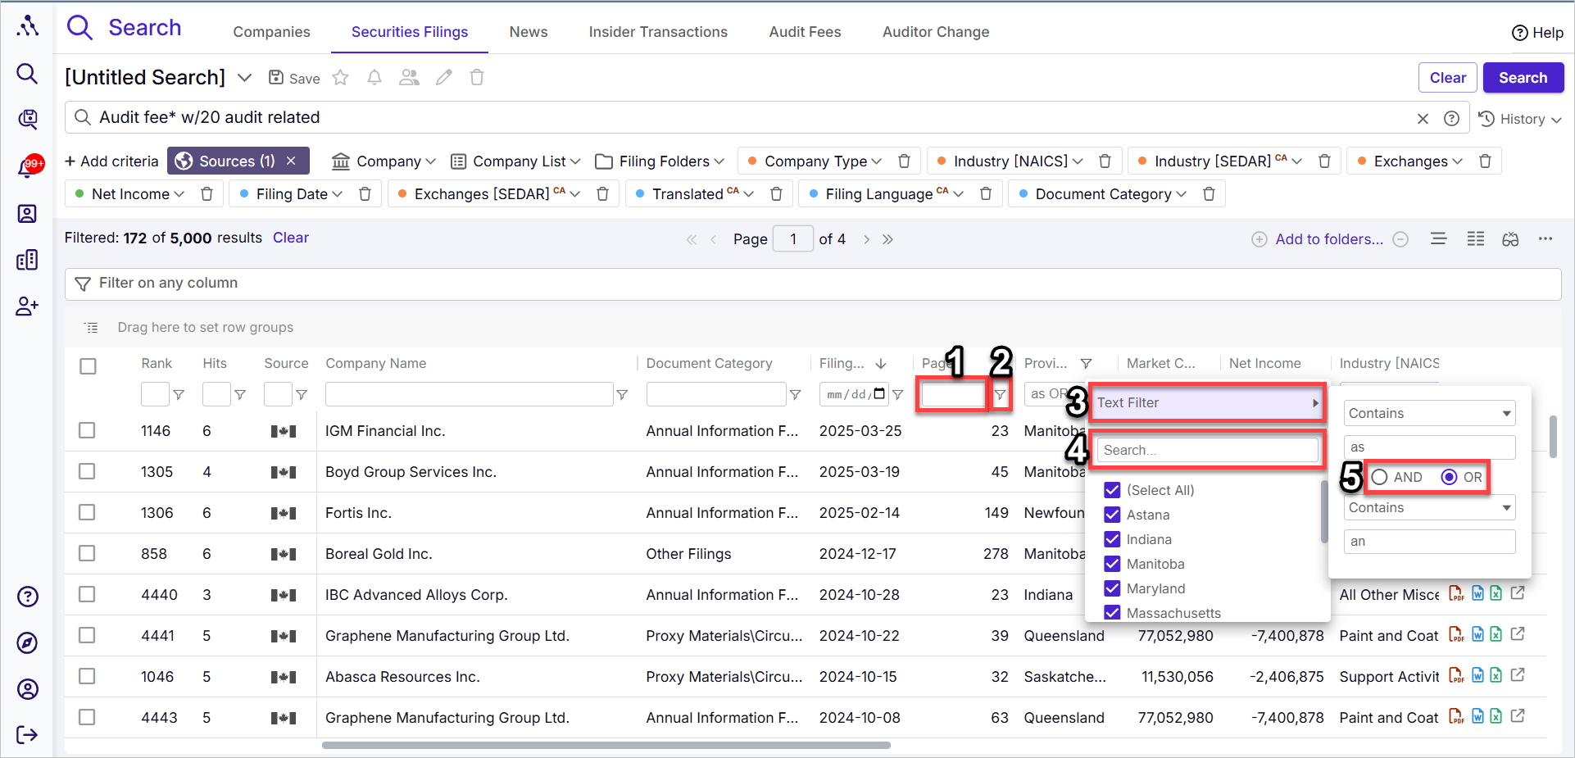Uncheck the Manitoba checkbox

pos(1112,564)
